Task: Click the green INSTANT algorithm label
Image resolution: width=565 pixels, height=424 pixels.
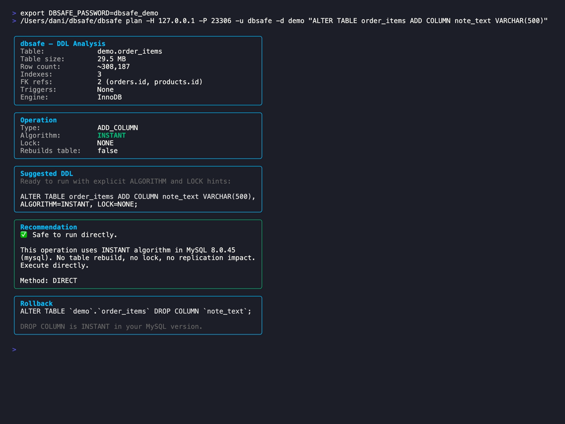Action: [111, 135]
